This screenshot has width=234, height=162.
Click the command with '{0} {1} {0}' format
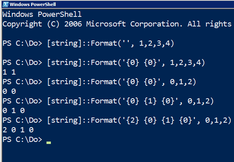pos(108,101)
